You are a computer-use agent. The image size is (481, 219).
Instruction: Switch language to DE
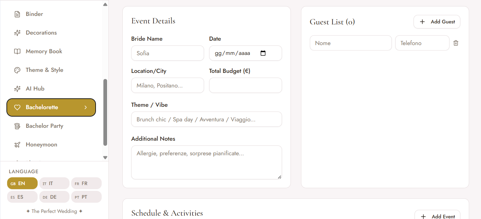[54, 197]
